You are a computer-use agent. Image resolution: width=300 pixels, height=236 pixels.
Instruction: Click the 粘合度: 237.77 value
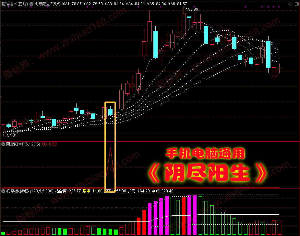(x=68, y=191)
